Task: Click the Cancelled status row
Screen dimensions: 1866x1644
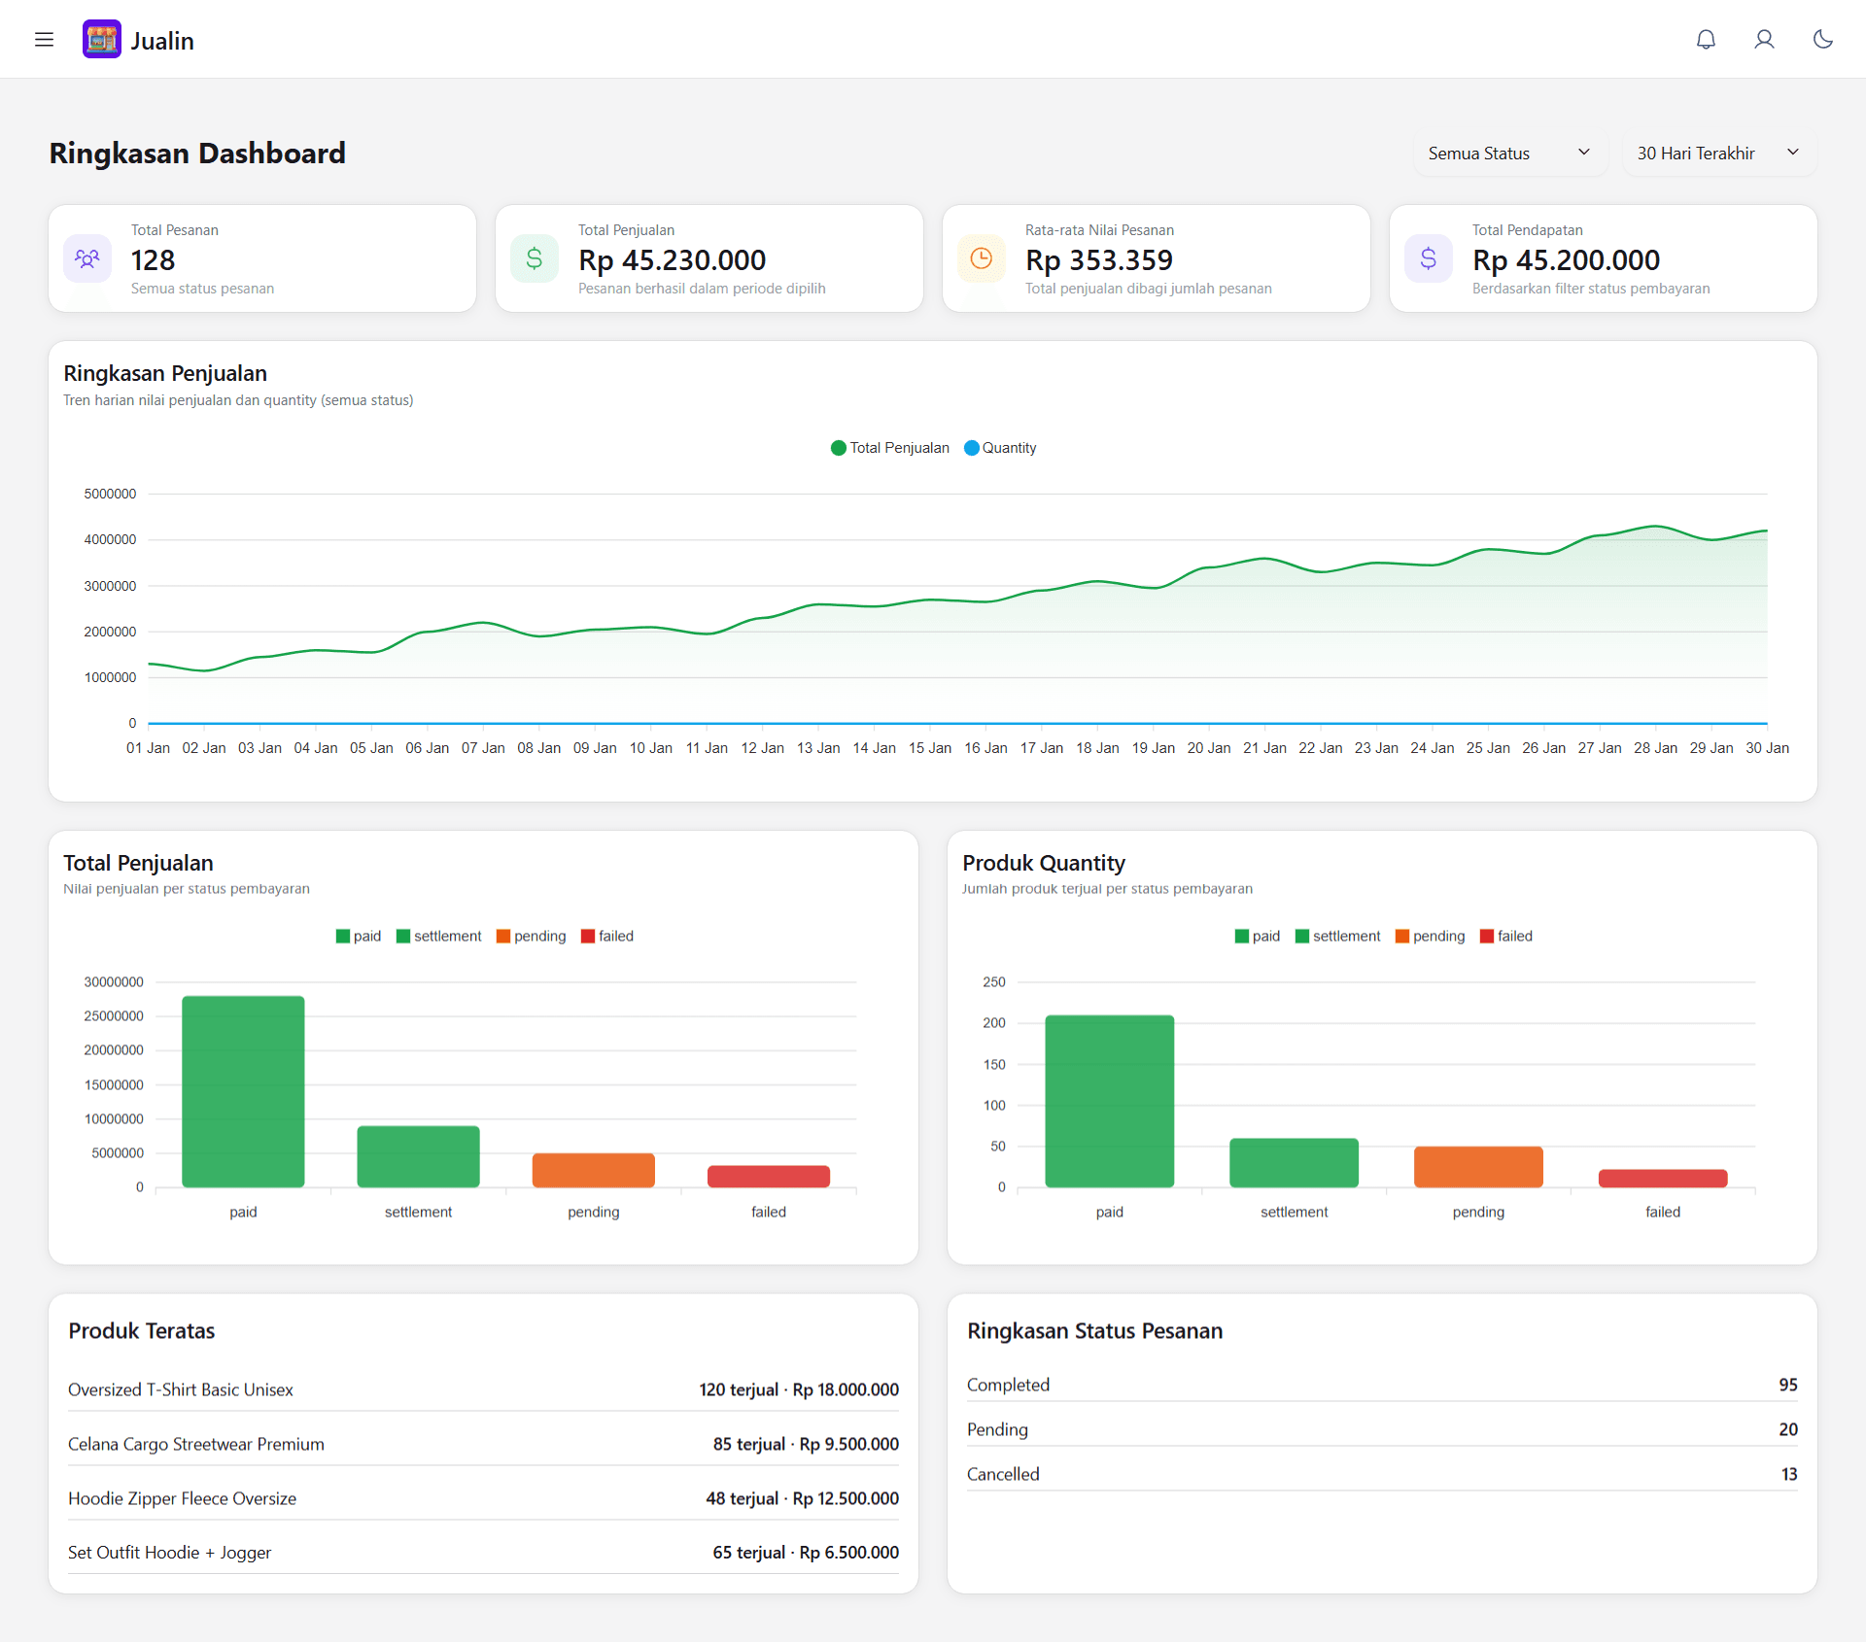Action: (x=1380, y=1475)
